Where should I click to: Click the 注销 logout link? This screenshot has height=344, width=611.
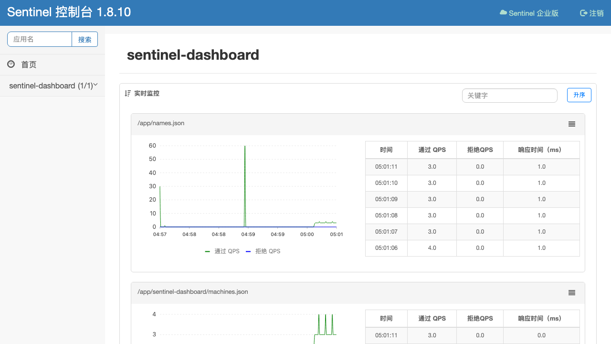point(592,13)
